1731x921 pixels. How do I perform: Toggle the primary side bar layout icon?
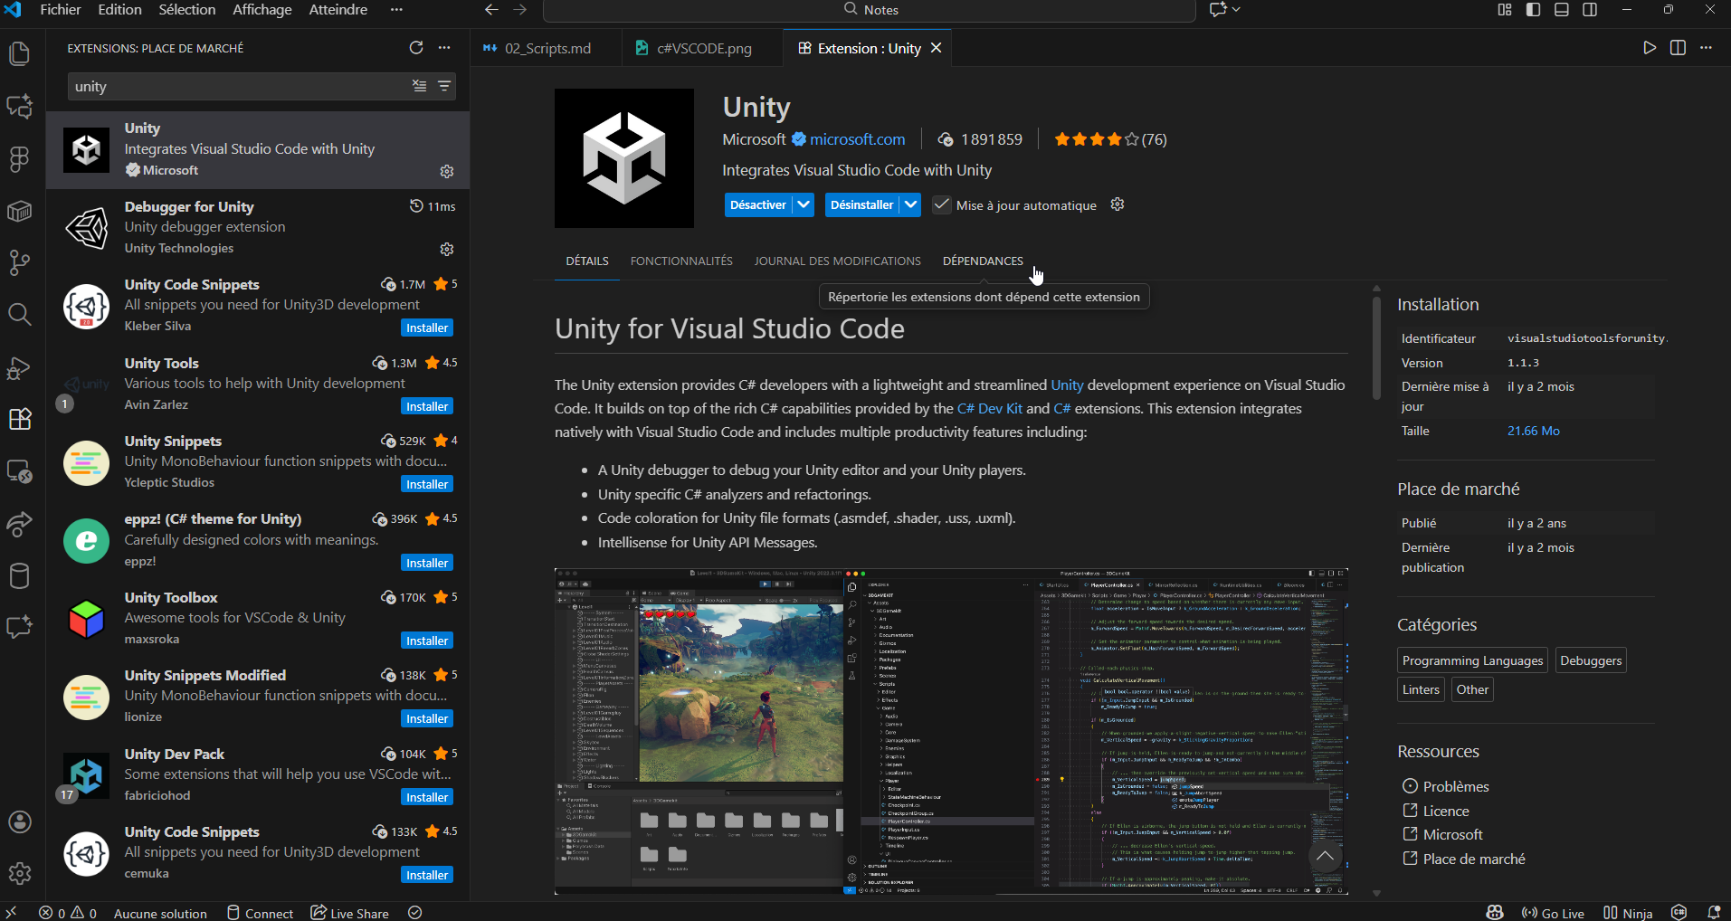(1533, 10)
